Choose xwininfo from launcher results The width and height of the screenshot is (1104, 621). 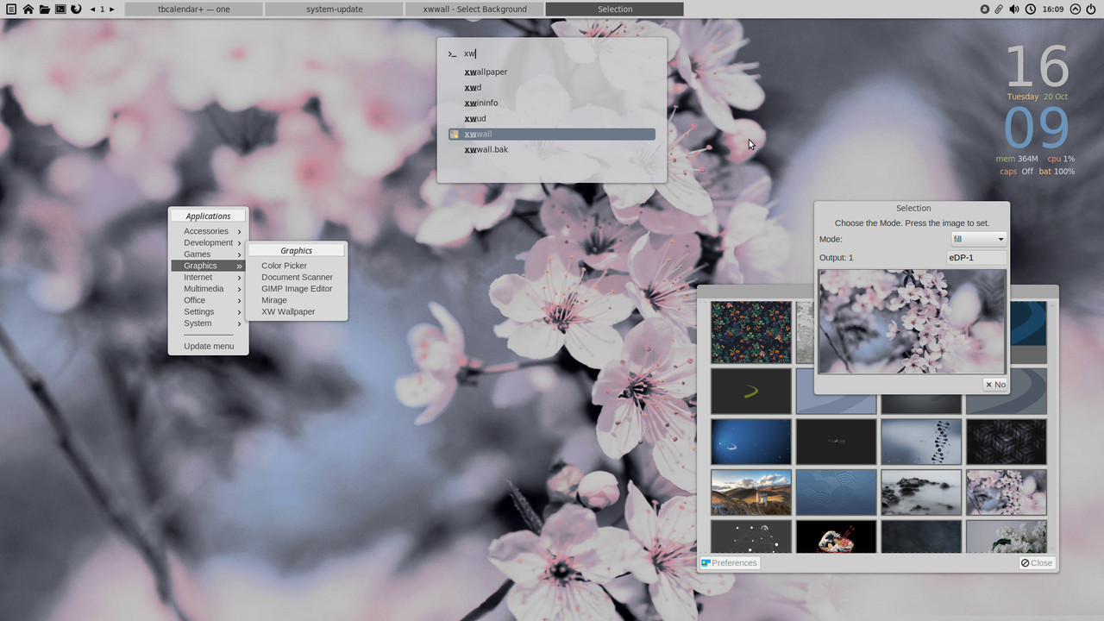(552, 103)
